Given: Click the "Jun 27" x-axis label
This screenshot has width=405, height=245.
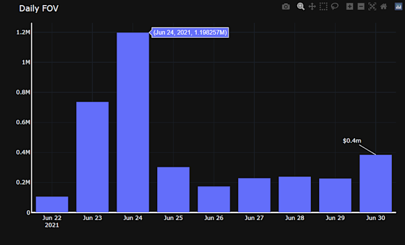Looking at the screenshot, I should [254, 218].
